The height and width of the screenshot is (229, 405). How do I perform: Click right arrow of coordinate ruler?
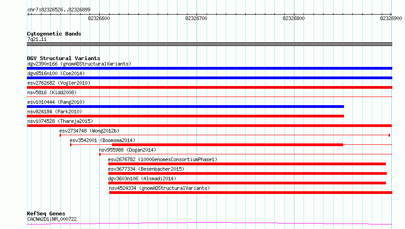pos(391,14)
